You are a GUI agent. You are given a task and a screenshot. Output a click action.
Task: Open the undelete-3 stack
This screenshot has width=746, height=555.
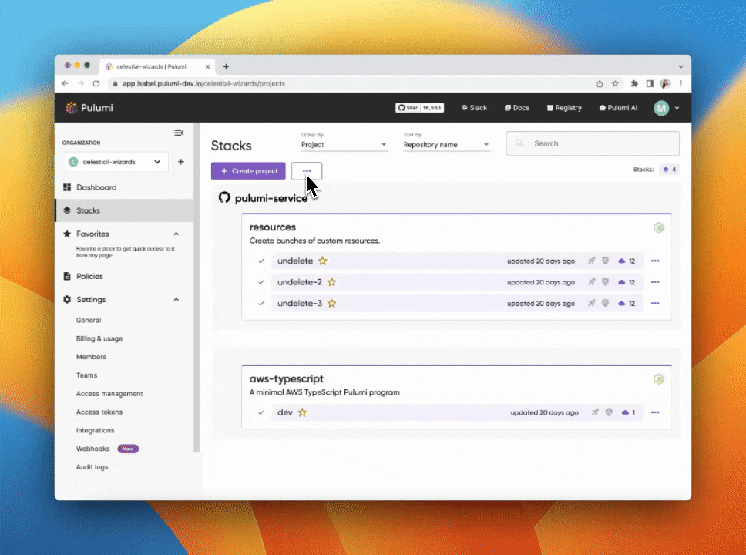[x=300, y=303]
